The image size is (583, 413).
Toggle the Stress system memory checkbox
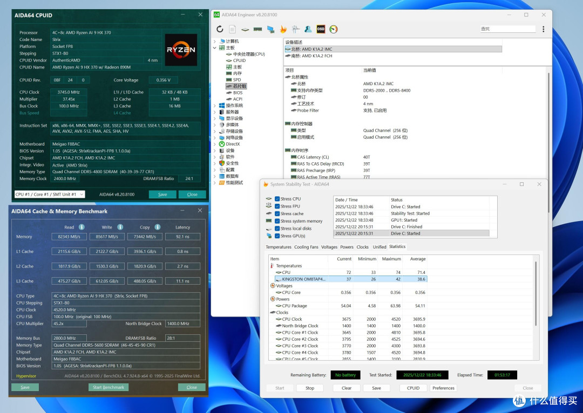tap(277, 221)
